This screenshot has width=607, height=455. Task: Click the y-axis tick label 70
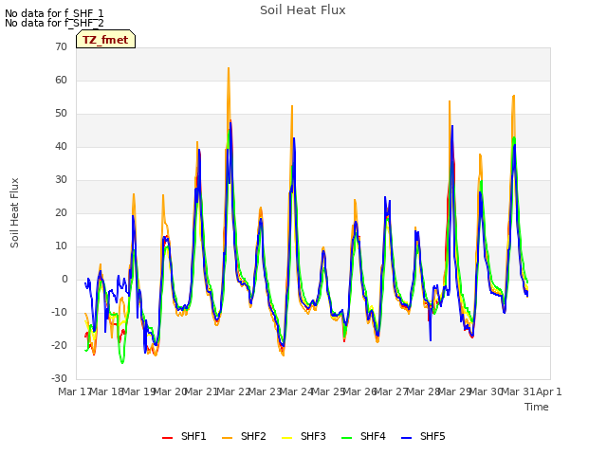pyautogui.click(x=61, y=47)
